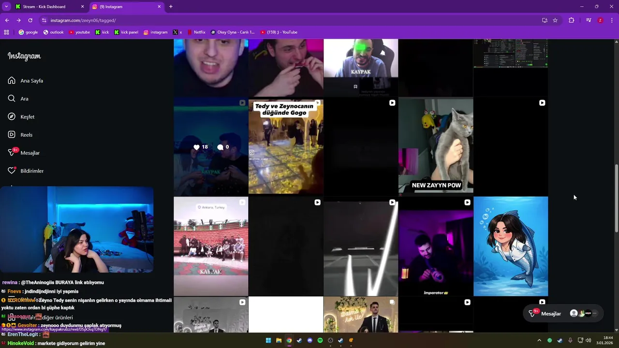Go back in browser history
619x348 pixels.
click(x=7, y=20)
